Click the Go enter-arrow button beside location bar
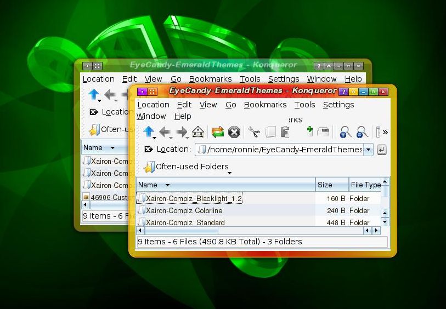The height and width of the screenshot is (309, 446). point(381,150)
